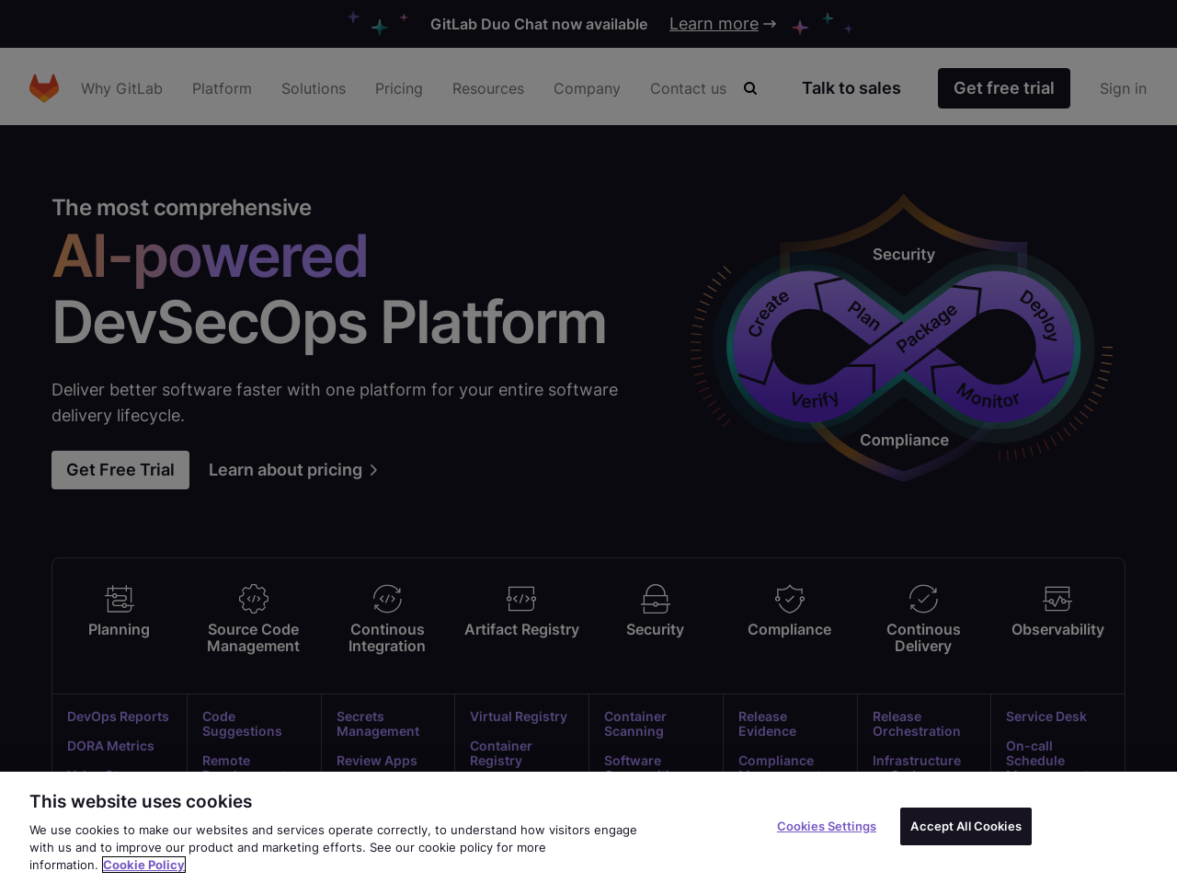The image size is (1177, 883).
Task: Open the search magnifier icon
Action: pos(750,88)
